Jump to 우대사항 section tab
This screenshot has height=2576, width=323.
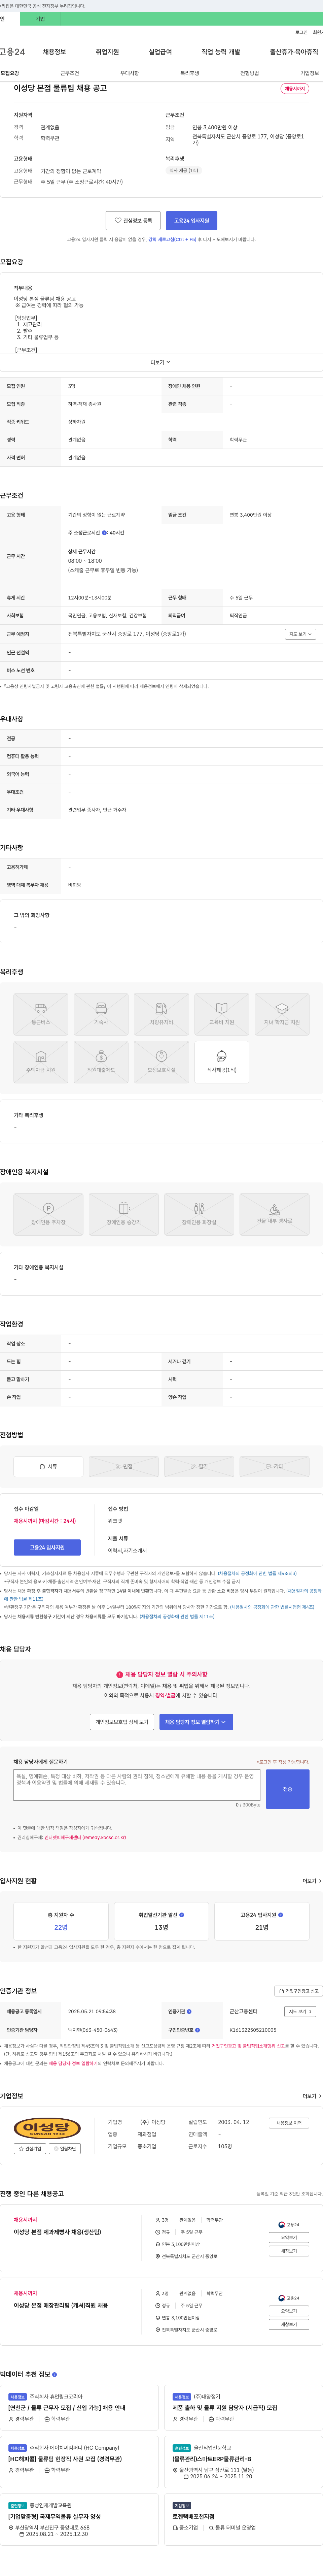pos(130,73)
